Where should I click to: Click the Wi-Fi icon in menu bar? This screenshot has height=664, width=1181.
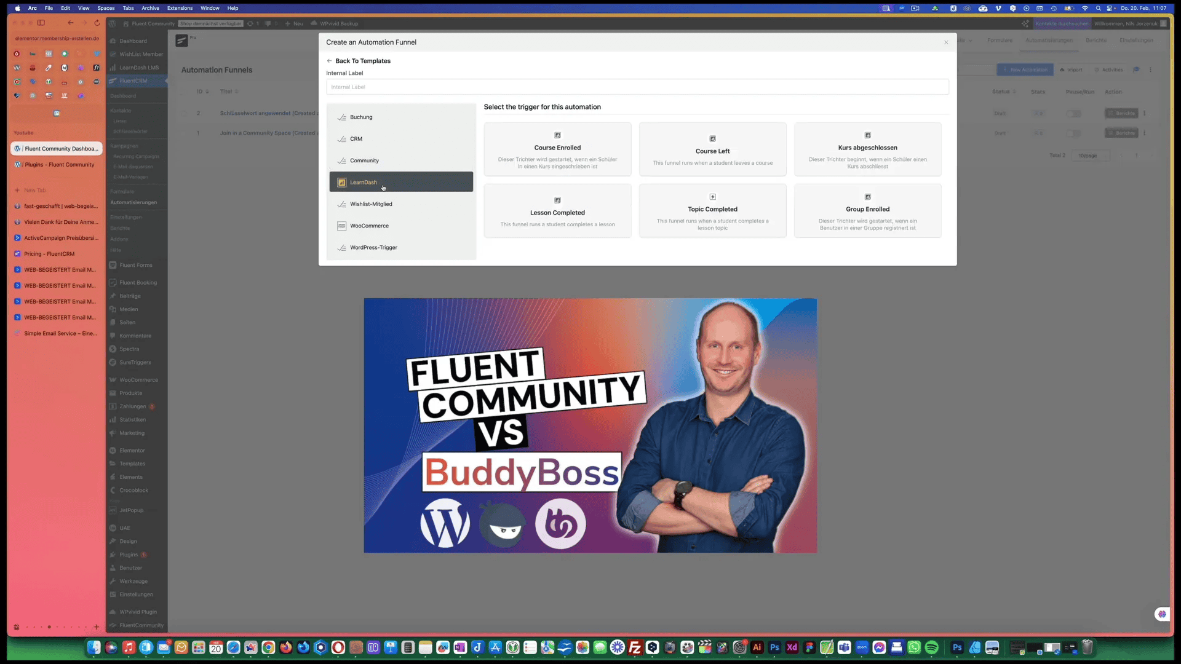pyautogui.click(x=1085, y=8)
